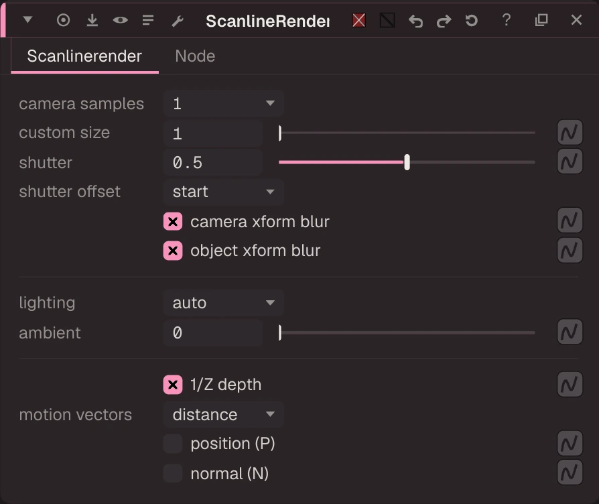The width and height of the screenshot is (599, 504).
Task: Collapse the panel with the header triangle
Action: point(27,19)
